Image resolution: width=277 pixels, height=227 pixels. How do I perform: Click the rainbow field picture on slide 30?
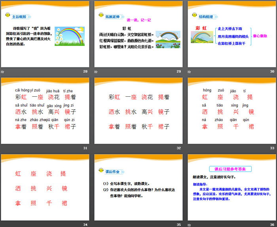pos(202,37)
